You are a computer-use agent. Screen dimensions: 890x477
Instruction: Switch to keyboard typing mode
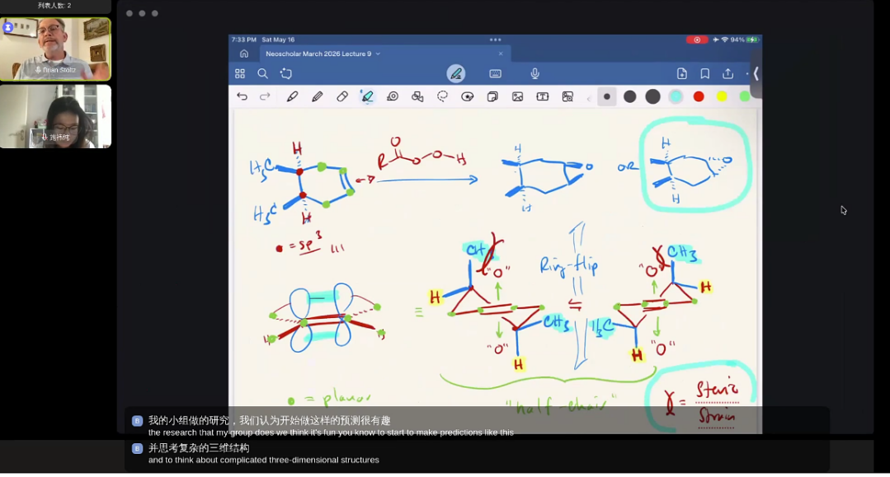pyautogui.click(x=495, y=74)
